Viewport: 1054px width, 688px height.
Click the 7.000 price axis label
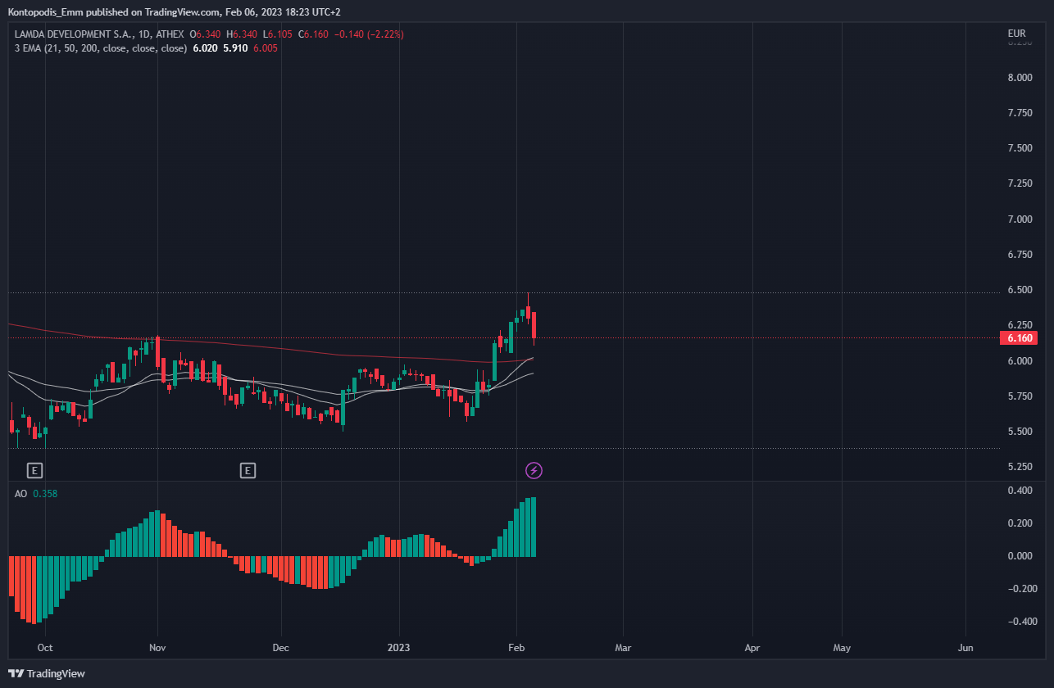tap(1020, 220)
